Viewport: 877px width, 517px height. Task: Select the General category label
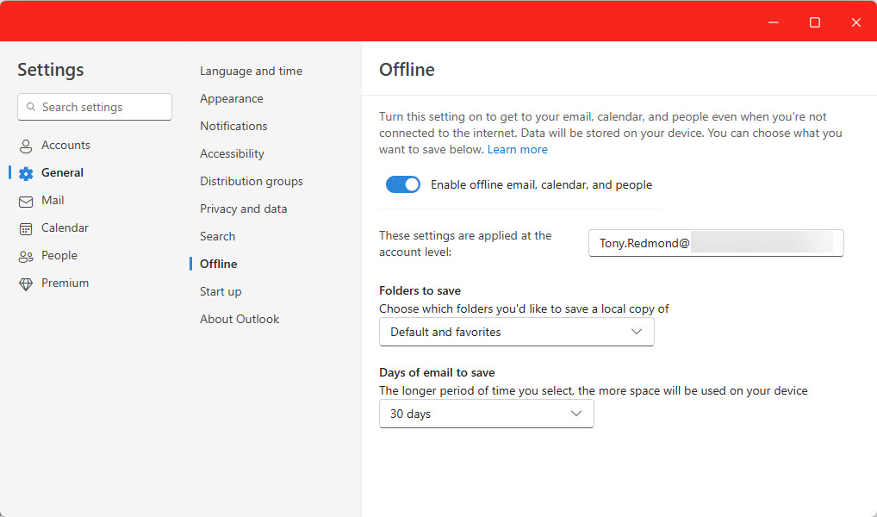point(62,172)
